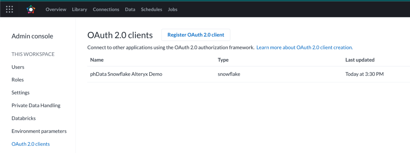
Task: Select Roles in the sidebar
Action: point(18,80)
